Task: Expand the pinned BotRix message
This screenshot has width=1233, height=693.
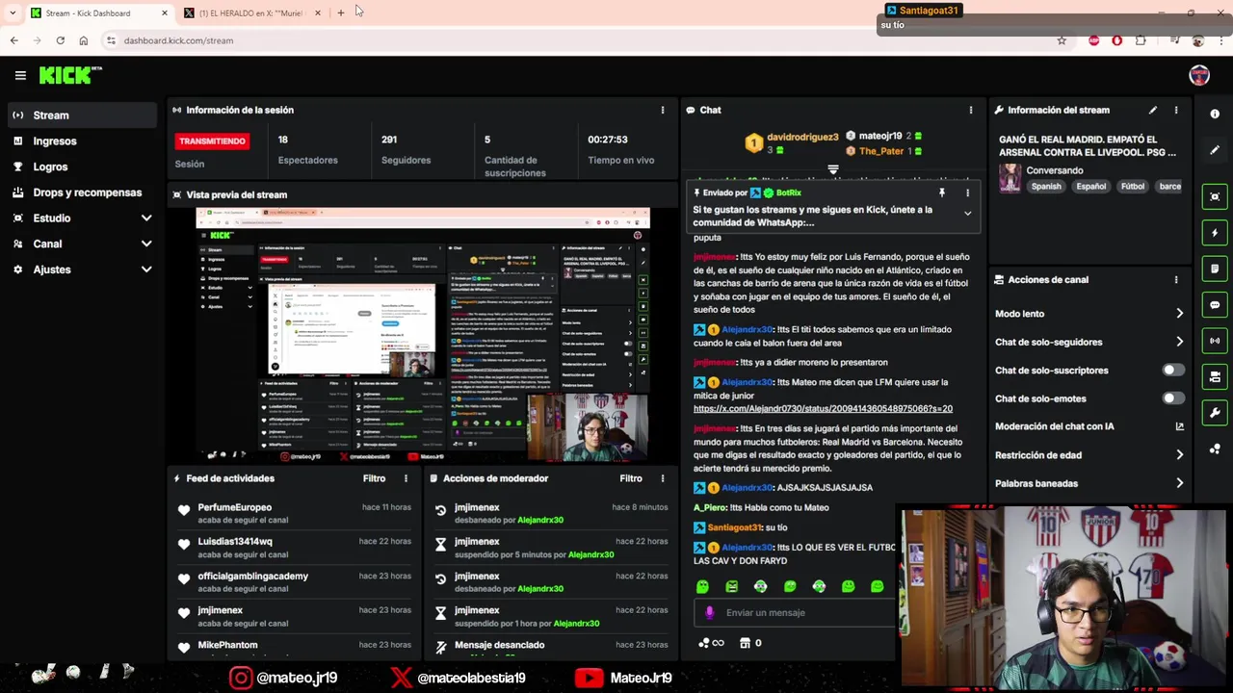Action: point(967,214)
